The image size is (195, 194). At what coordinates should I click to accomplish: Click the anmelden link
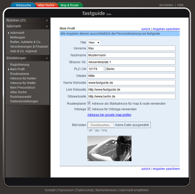166,5
